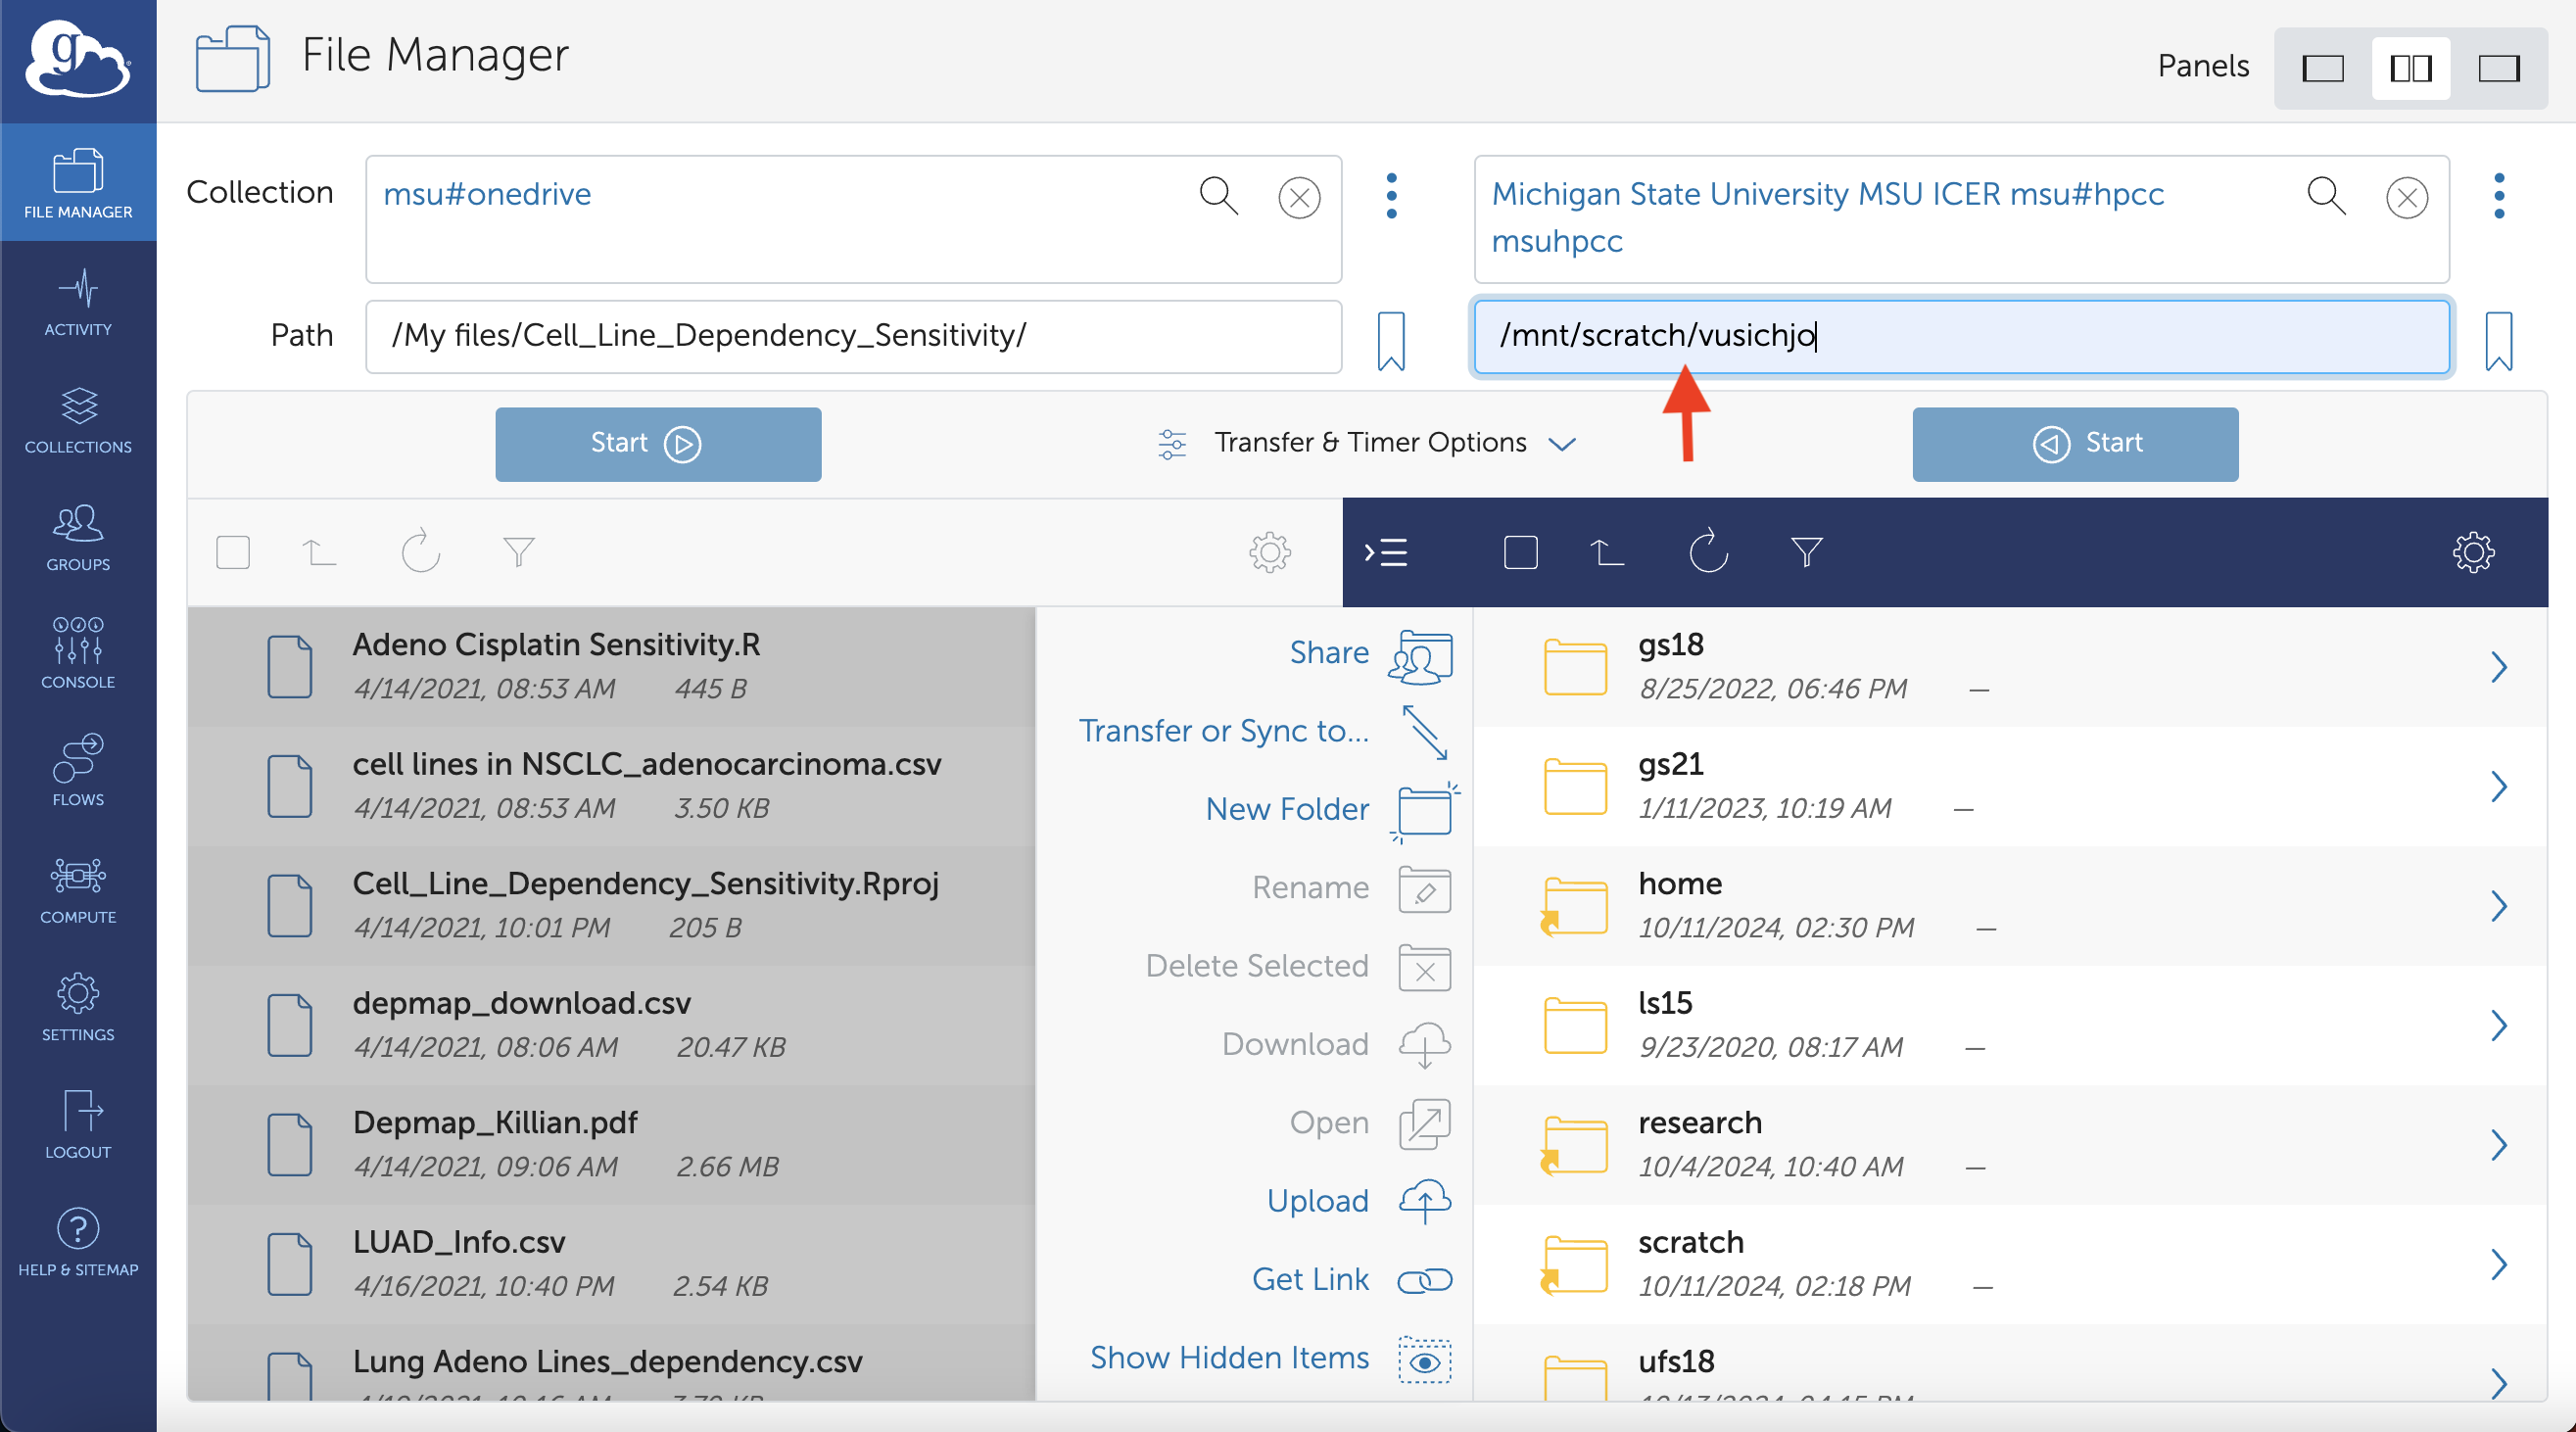Click Delete Selected in actions menu
The width and height of the screenshot is (2576, 1432).
point(1298,966)
